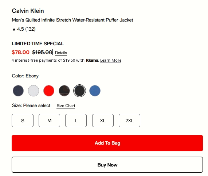Choose size 2XL
The image size is (208, 176).
click(x=129, y=120)
